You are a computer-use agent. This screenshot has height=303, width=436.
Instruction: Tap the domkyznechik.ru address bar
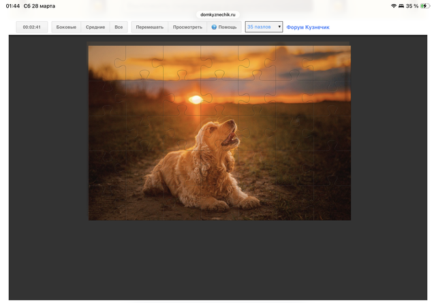click(217, 14)
